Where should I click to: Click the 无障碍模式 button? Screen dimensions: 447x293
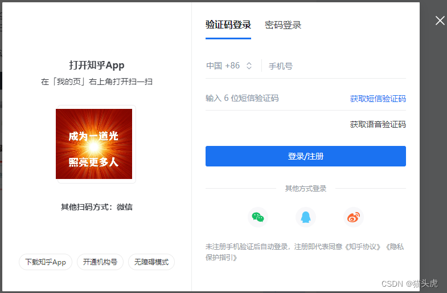coord(151,262)
